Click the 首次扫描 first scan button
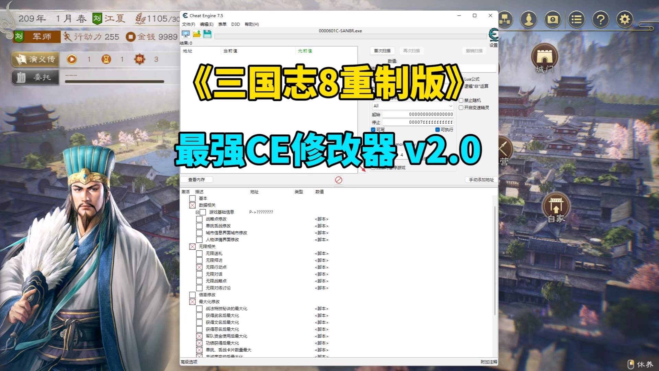The width and height of the screenshot is (659, 371). pos(382,51)
